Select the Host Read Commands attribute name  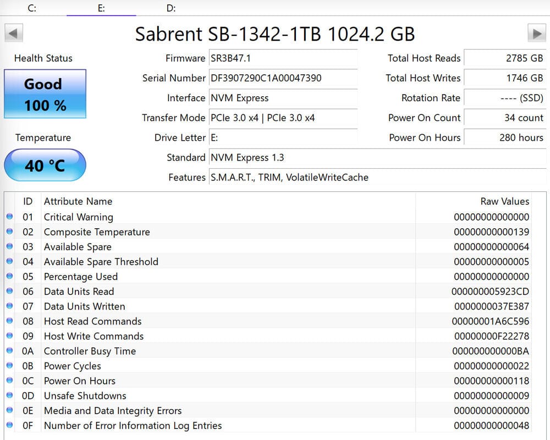coord(92,321)
